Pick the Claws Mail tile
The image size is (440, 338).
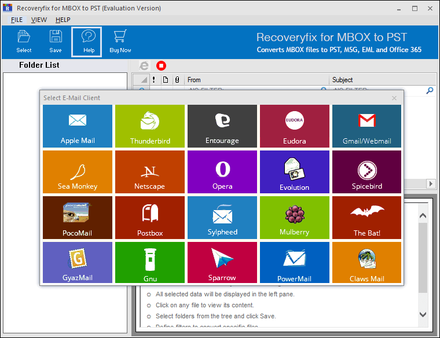tap(366, 263)
